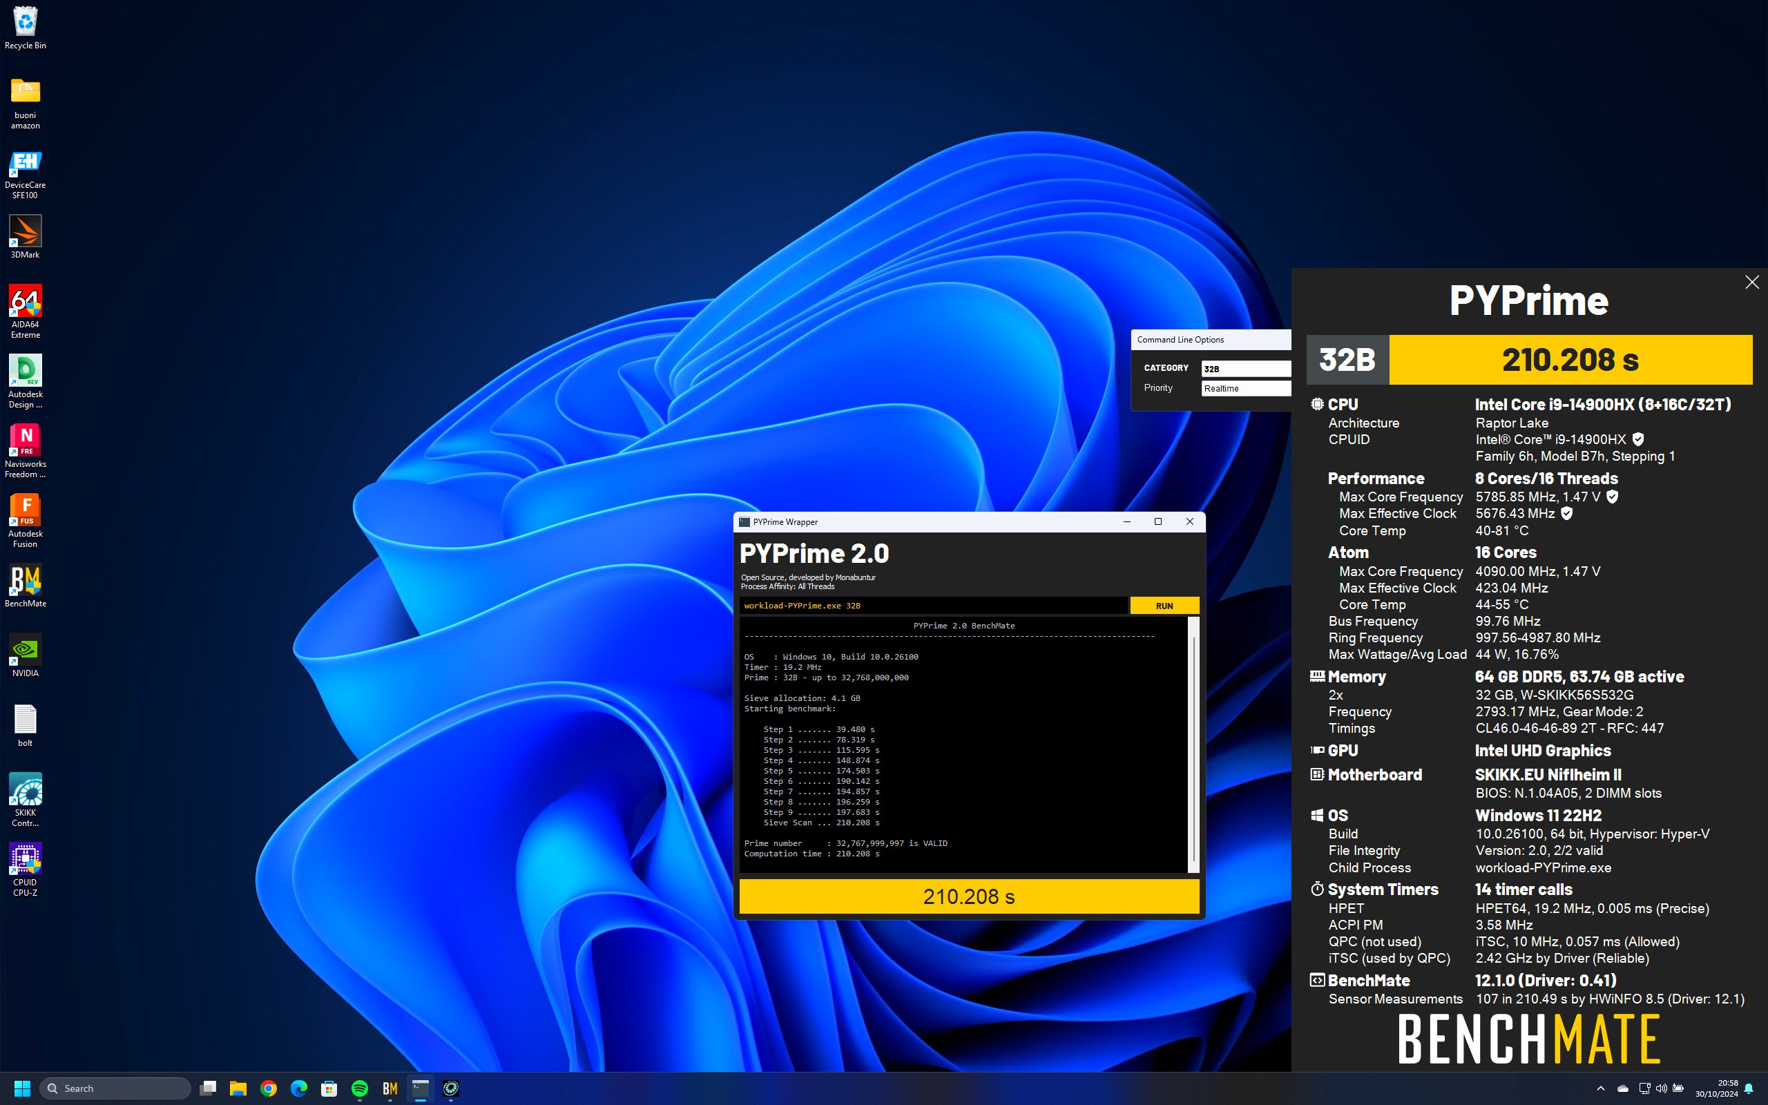Image resolution: width=1768 pixels, height=1105 pixels.
Task: Minimize the PYPrime Wrapper window
Action: coord(1126,522)
